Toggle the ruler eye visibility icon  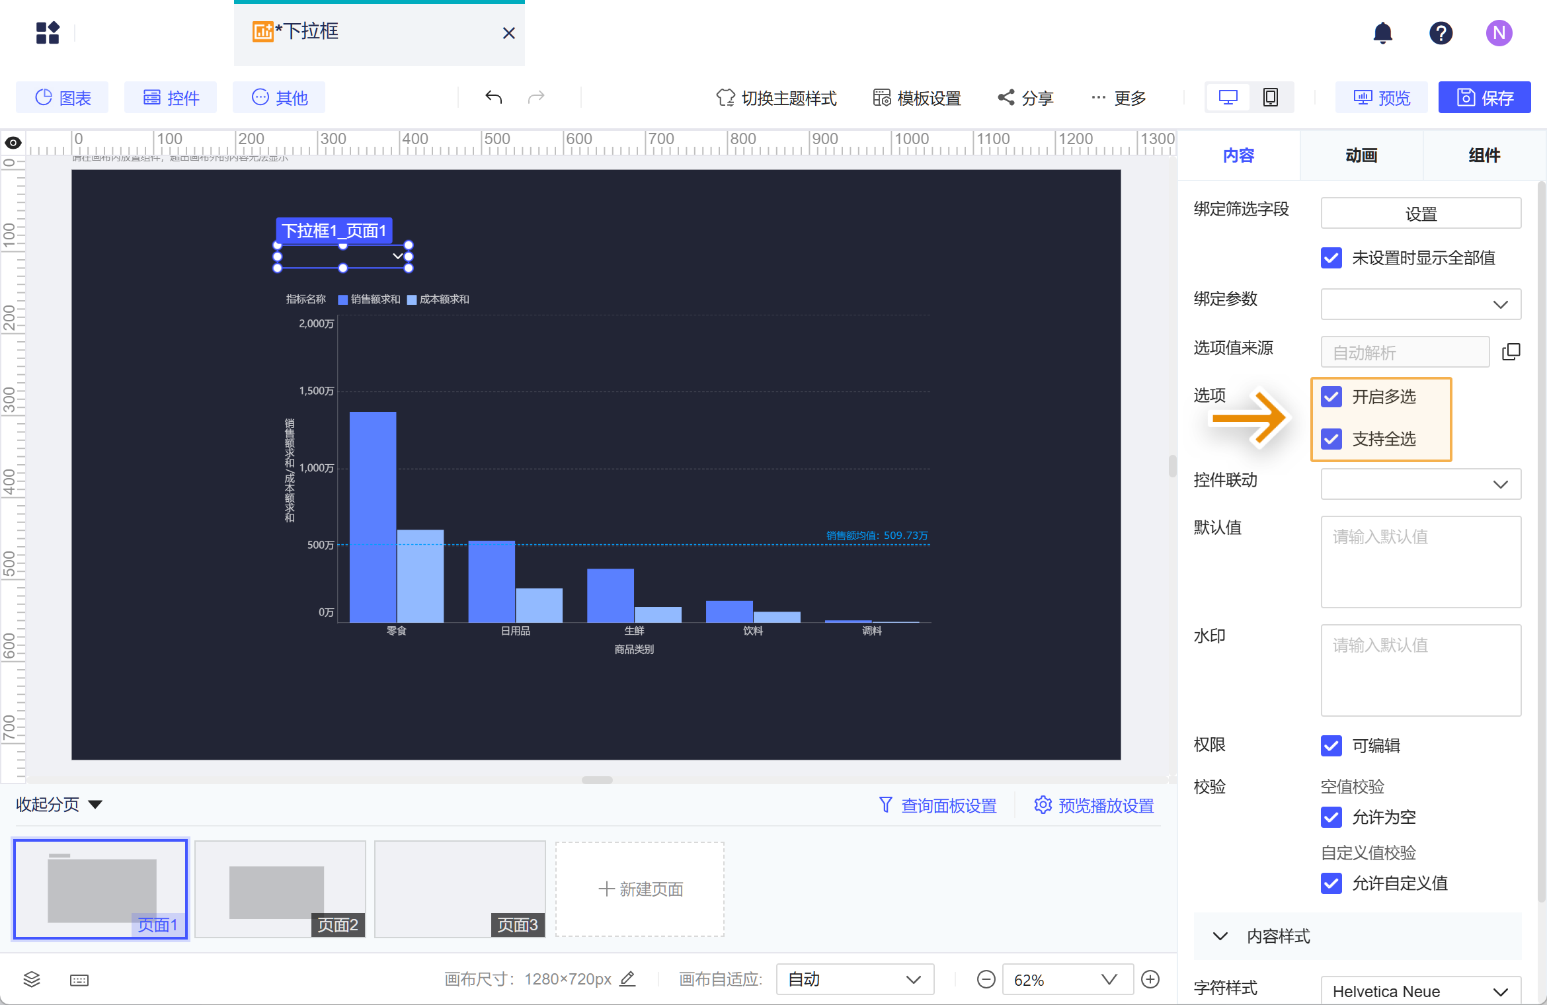pos(13,143)
